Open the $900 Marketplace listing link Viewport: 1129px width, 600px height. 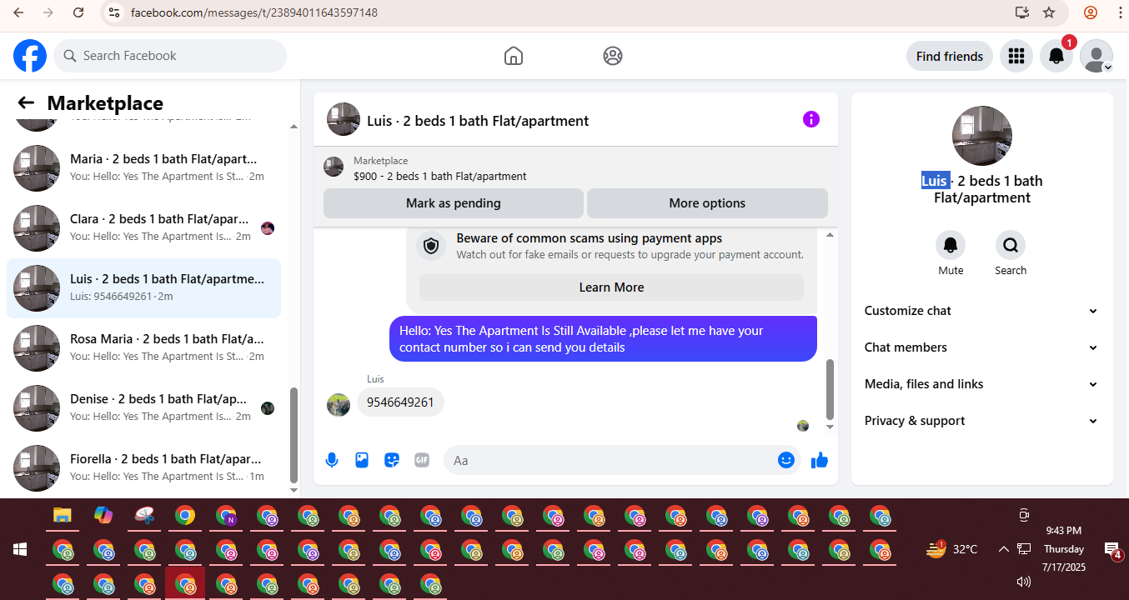[x=440, y=177]
